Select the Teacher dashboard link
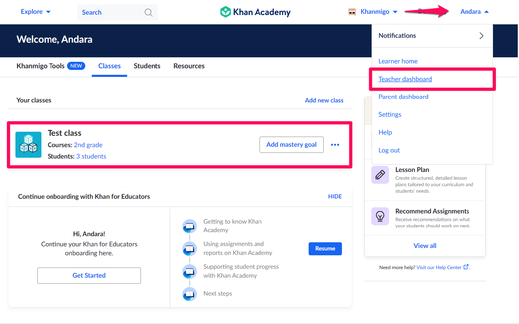 (x=405, y=79)
